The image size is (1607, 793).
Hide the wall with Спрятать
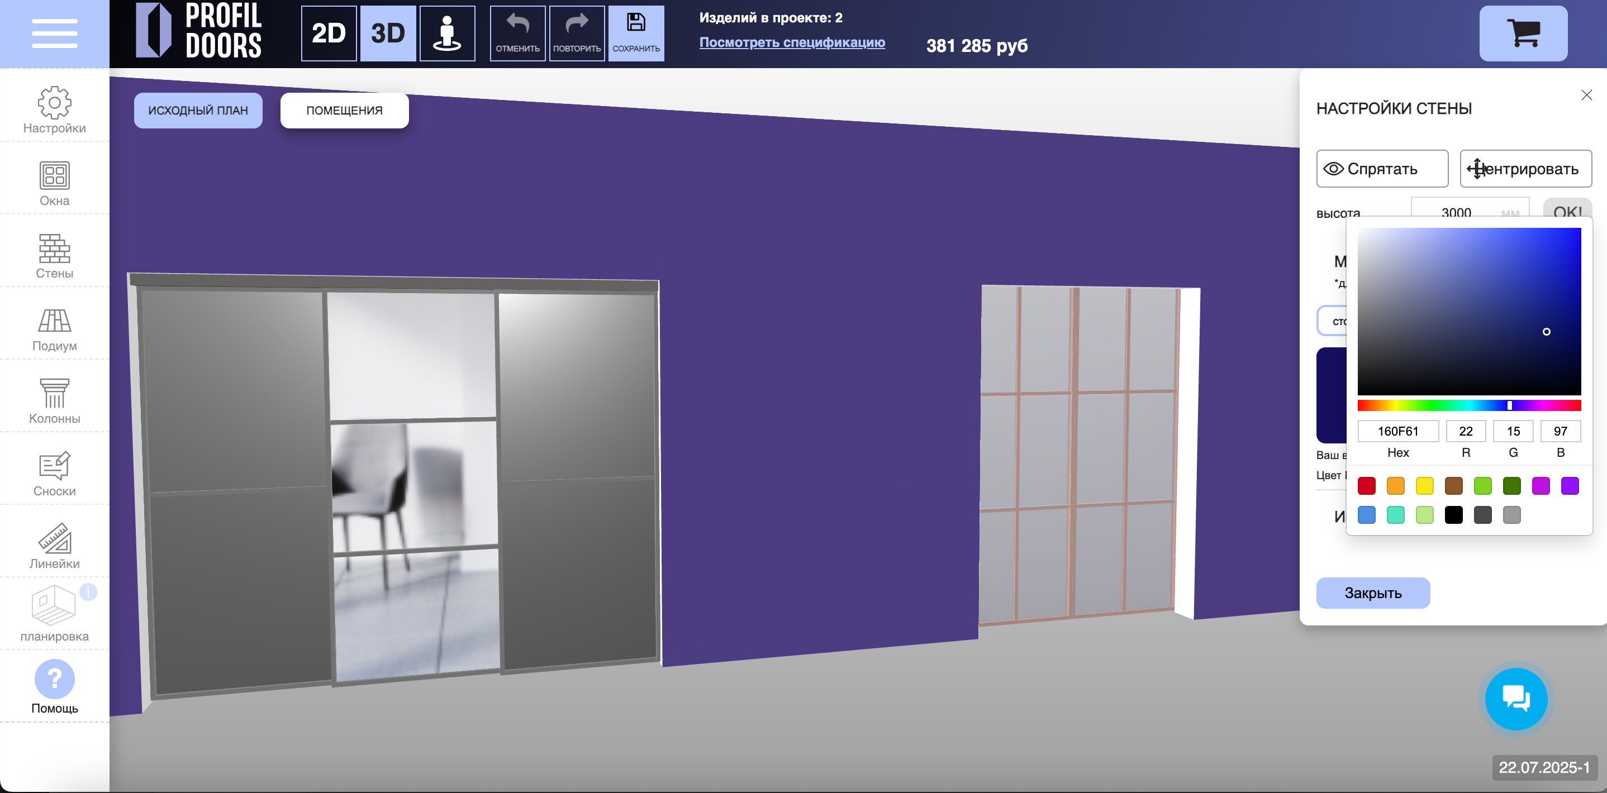tap(1382, 168)
